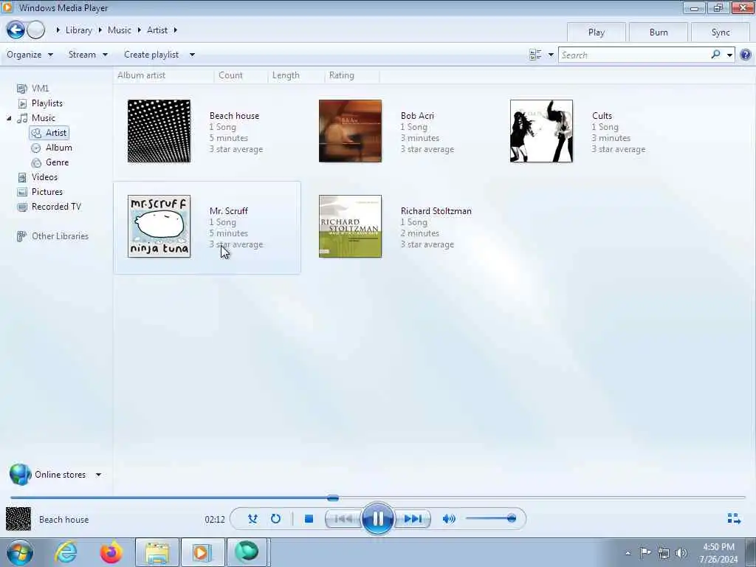Viewport: 756px width, 567px height.
Task: Launch Internet Explorer from taskbar
Action: (66, 552)
